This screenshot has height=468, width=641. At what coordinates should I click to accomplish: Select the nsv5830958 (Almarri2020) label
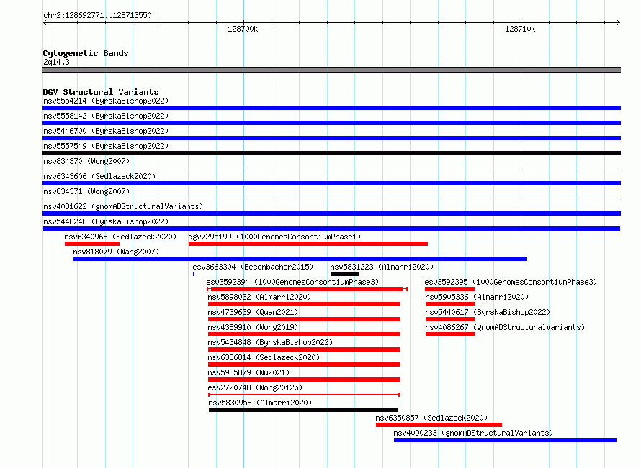260,403
